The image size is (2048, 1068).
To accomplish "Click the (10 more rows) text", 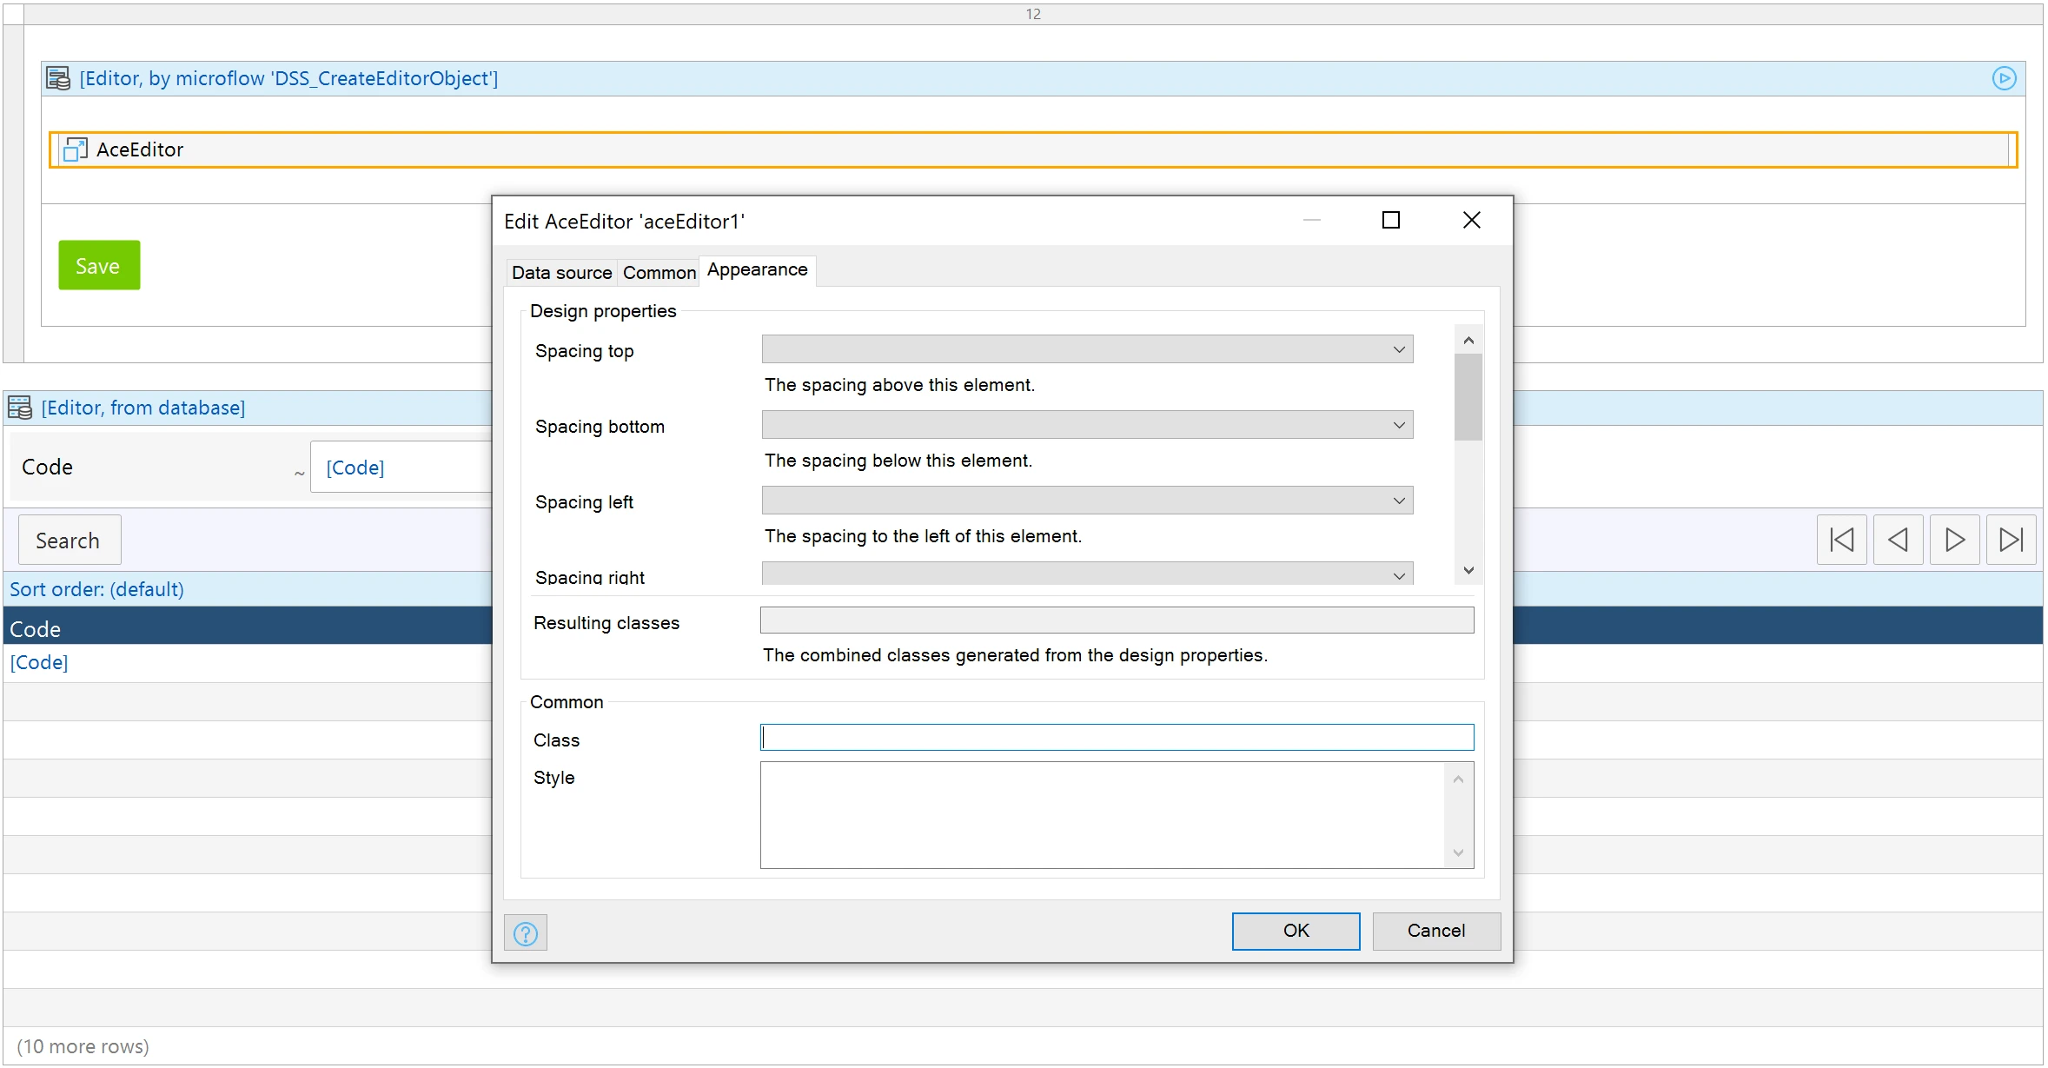I will 83,1046.
